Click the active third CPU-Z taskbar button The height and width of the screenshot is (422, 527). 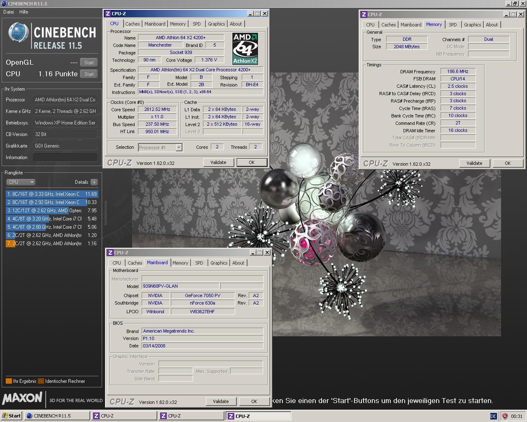259,416
